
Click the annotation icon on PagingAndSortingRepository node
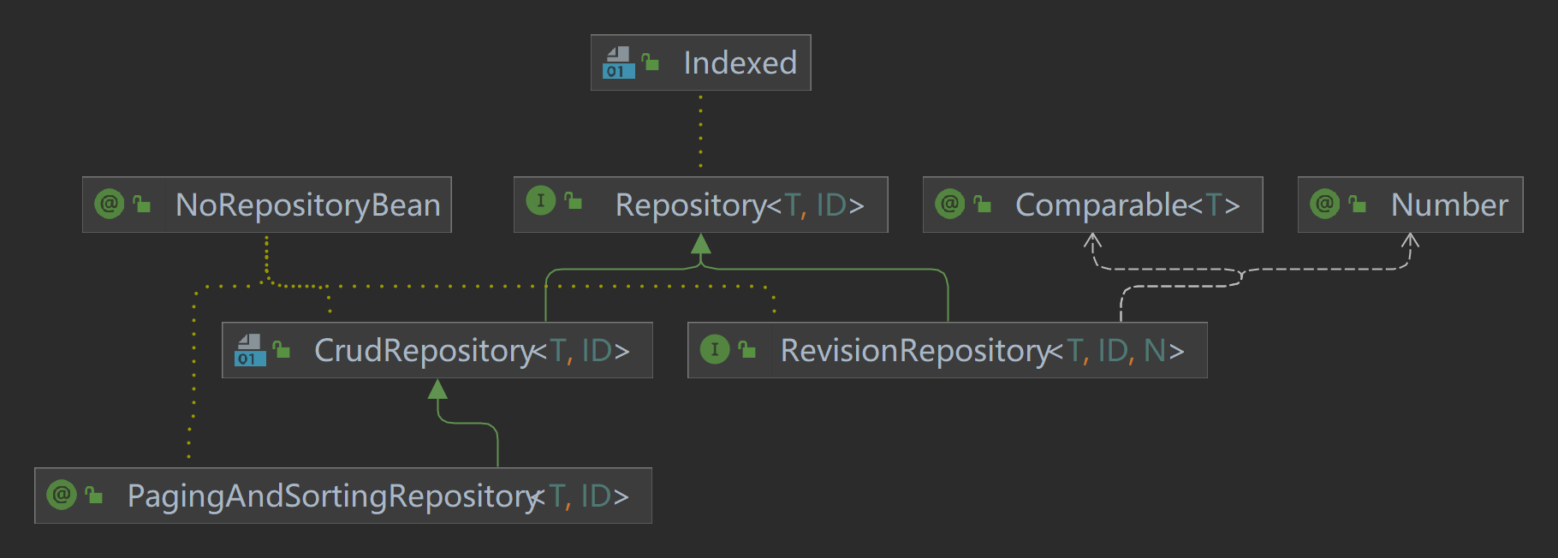click(x=61, y=495)
